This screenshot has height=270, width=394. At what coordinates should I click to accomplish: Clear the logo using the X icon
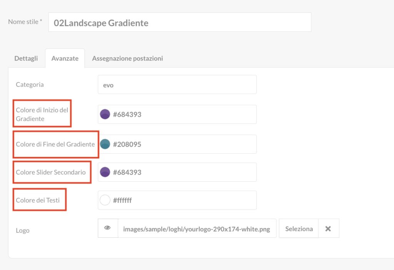tap(328, 228)
